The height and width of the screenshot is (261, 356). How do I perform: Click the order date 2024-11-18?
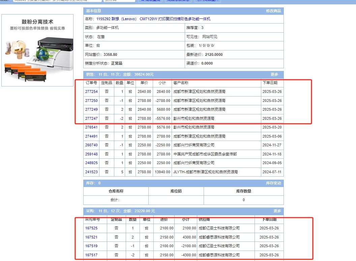click(x=272, y=154)
